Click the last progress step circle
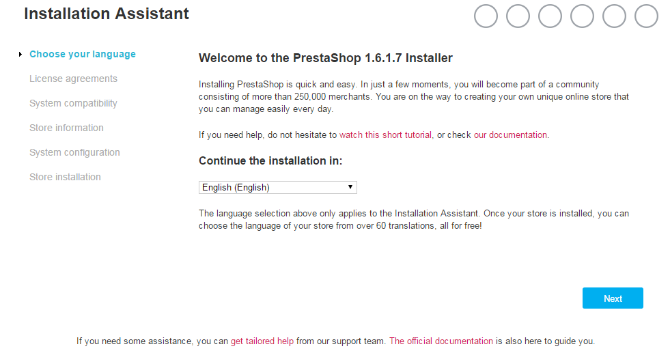 [646, 16]
